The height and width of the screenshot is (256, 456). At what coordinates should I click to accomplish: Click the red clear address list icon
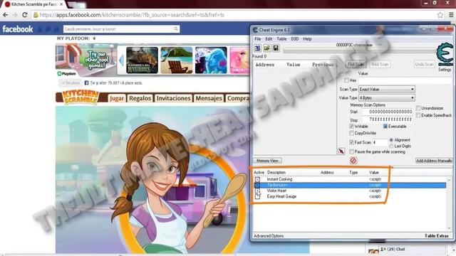(353, 160)
